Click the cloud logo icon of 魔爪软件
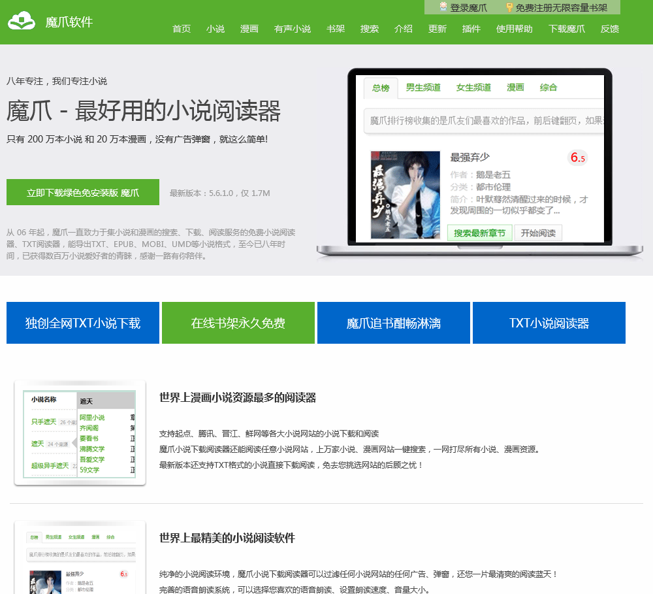653x594 pixels. coord(22,21)
